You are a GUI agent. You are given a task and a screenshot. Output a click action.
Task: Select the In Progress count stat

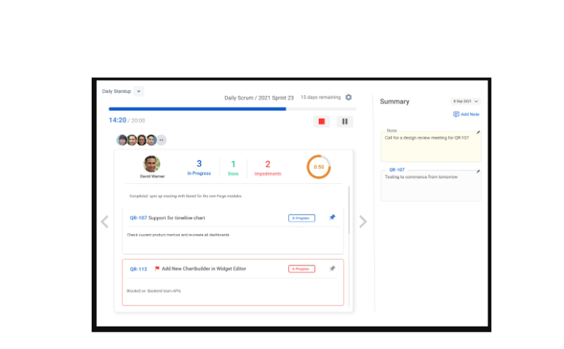click(x=199, y=167)
